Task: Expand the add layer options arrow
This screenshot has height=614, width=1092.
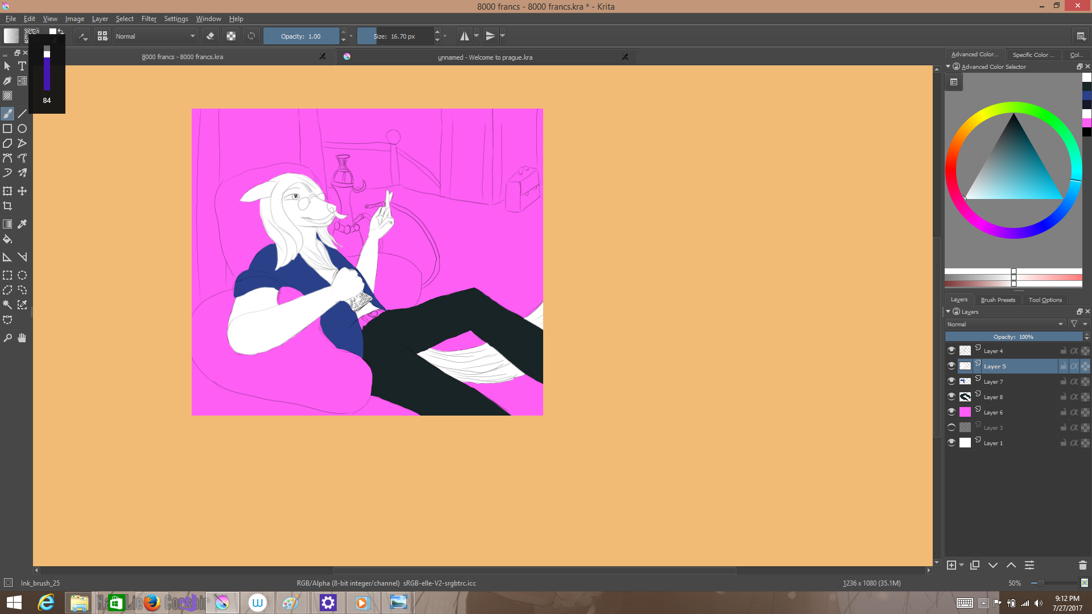Action: [961, 565]
